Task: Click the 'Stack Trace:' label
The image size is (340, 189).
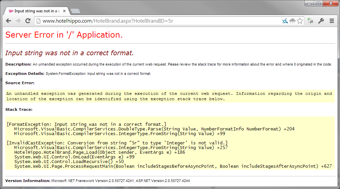Action: tap(19, 109)
